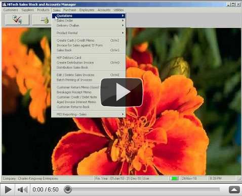This screenshot has width=242, height=196.
Task: Click the video progress scrubber knob
Action: [x=68, y=189]
